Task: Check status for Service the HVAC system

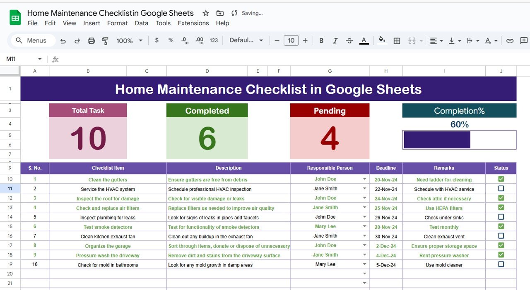Action: [x=501, y=188]
